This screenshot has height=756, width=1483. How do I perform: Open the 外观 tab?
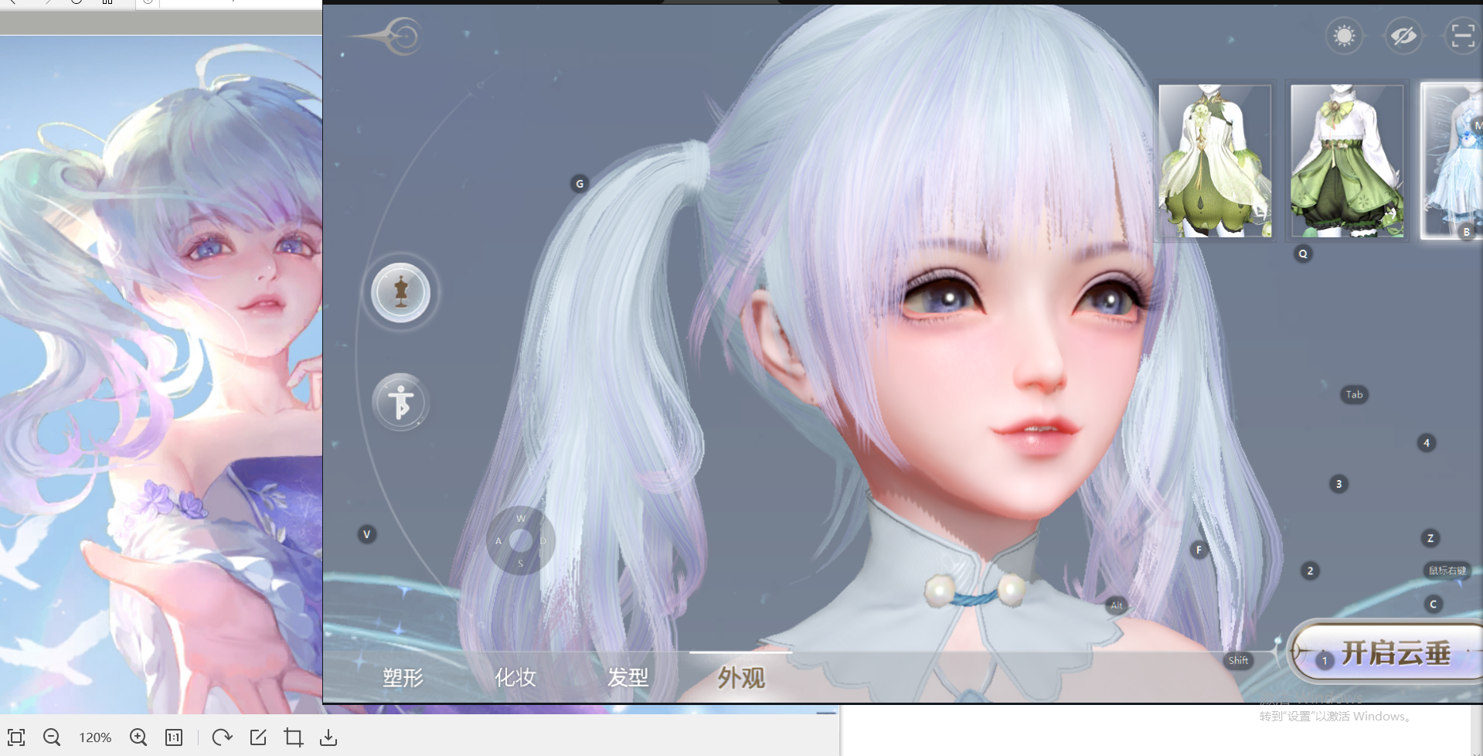click(741, 678)
